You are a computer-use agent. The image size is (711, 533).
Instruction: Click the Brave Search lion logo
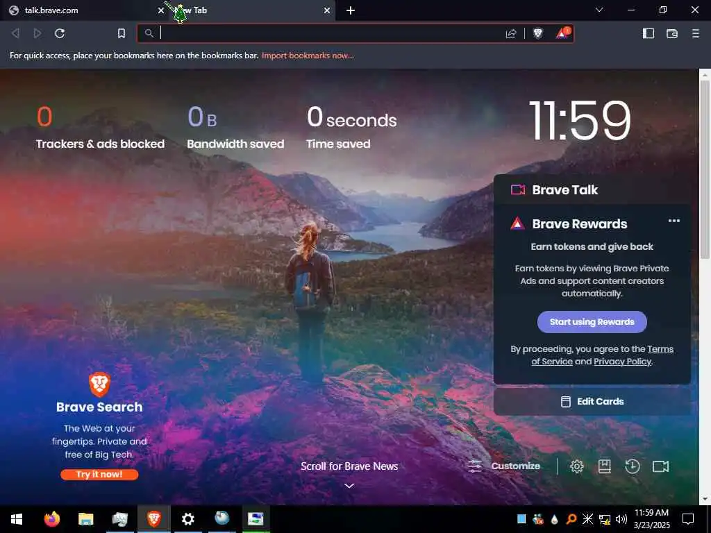click(99, 384)
